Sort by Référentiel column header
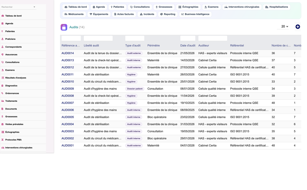Image resolution: width=307 pixels, height=190 pixels. [237, 46]
